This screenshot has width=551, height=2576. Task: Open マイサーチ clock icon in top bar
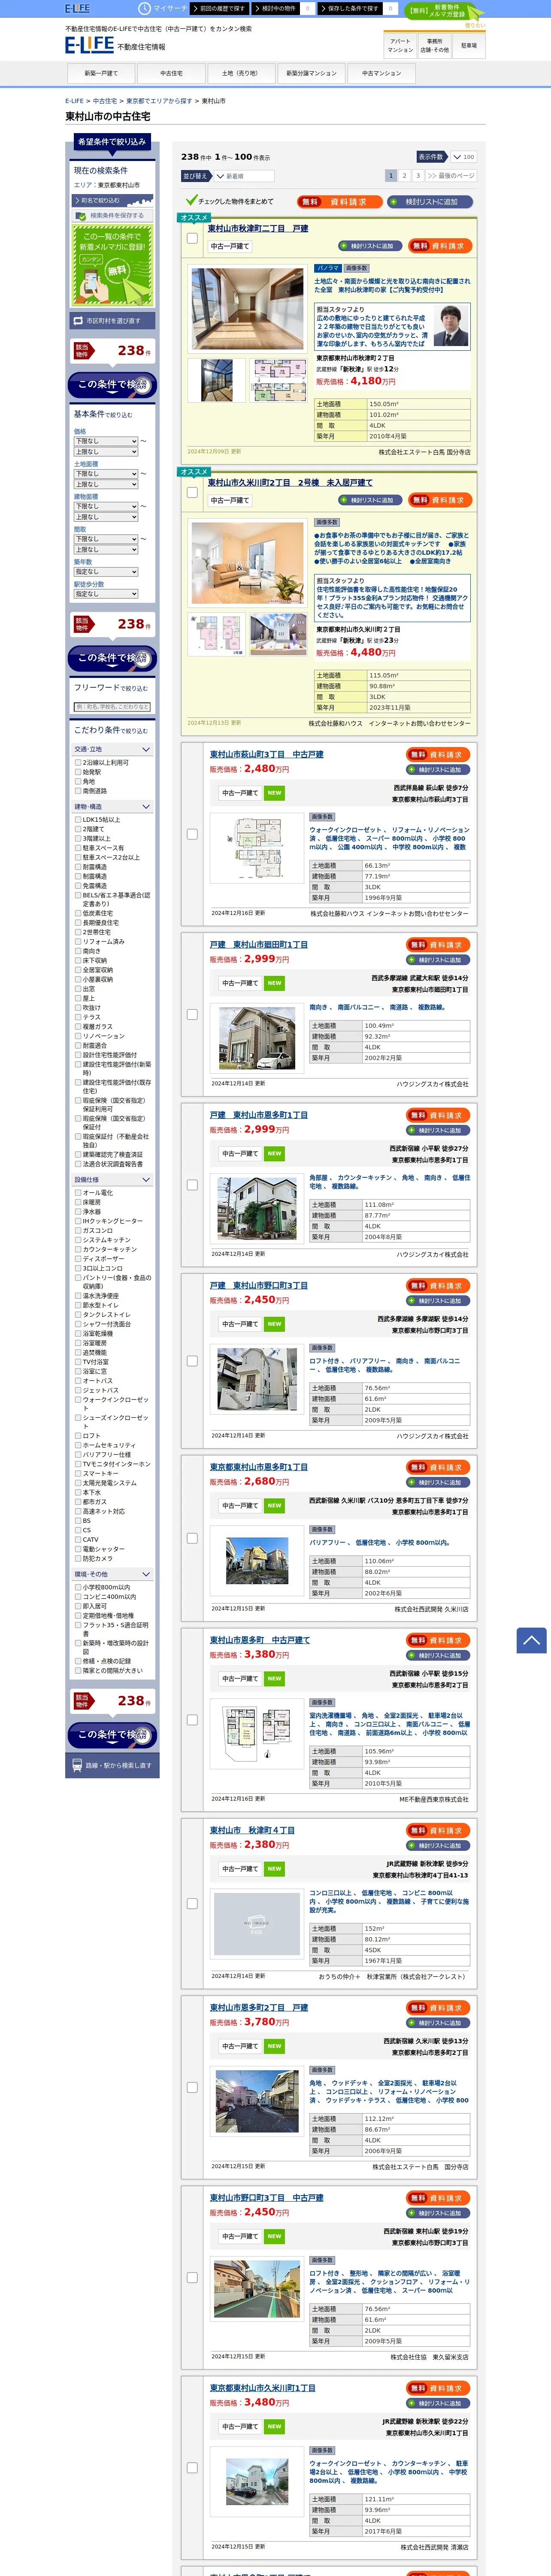click(x=146, y=8)
